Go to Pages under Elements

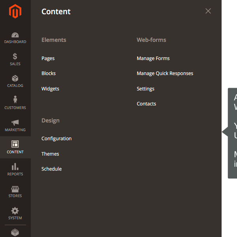click(x=48, y=58)
